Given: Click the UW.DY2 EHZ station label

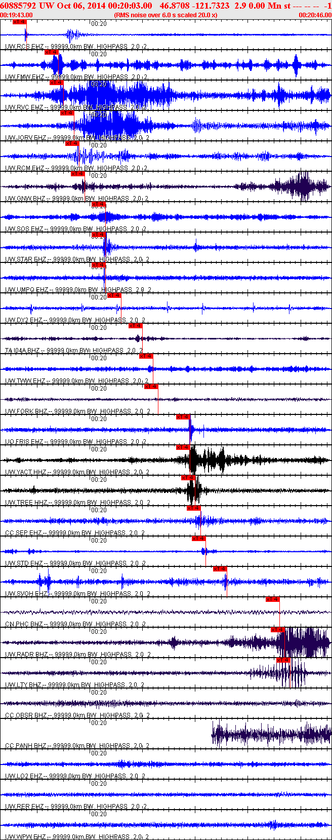Looking at the screenshot, I should (24, 320).
